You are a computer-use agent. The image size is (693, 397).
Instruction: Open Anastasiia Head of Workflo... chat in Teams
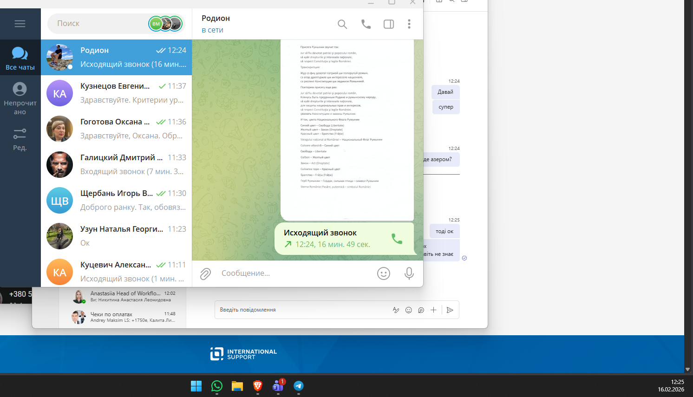coord(123,296)
